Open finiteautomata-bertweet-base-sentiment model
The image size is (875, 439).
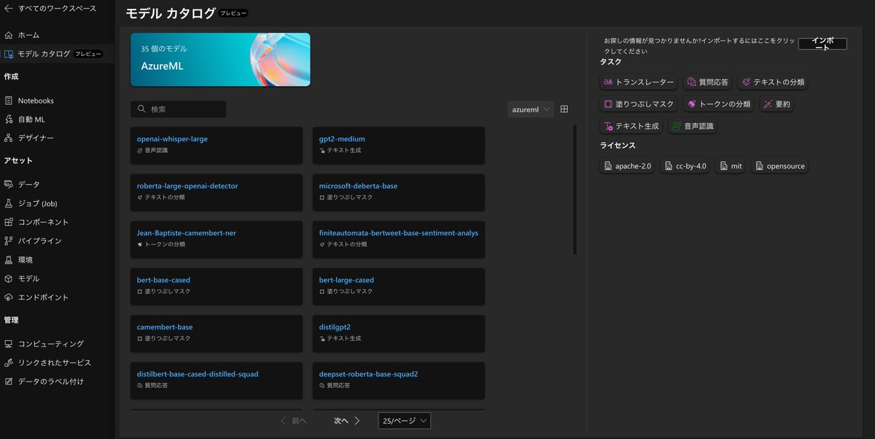[x=399, y=240]
